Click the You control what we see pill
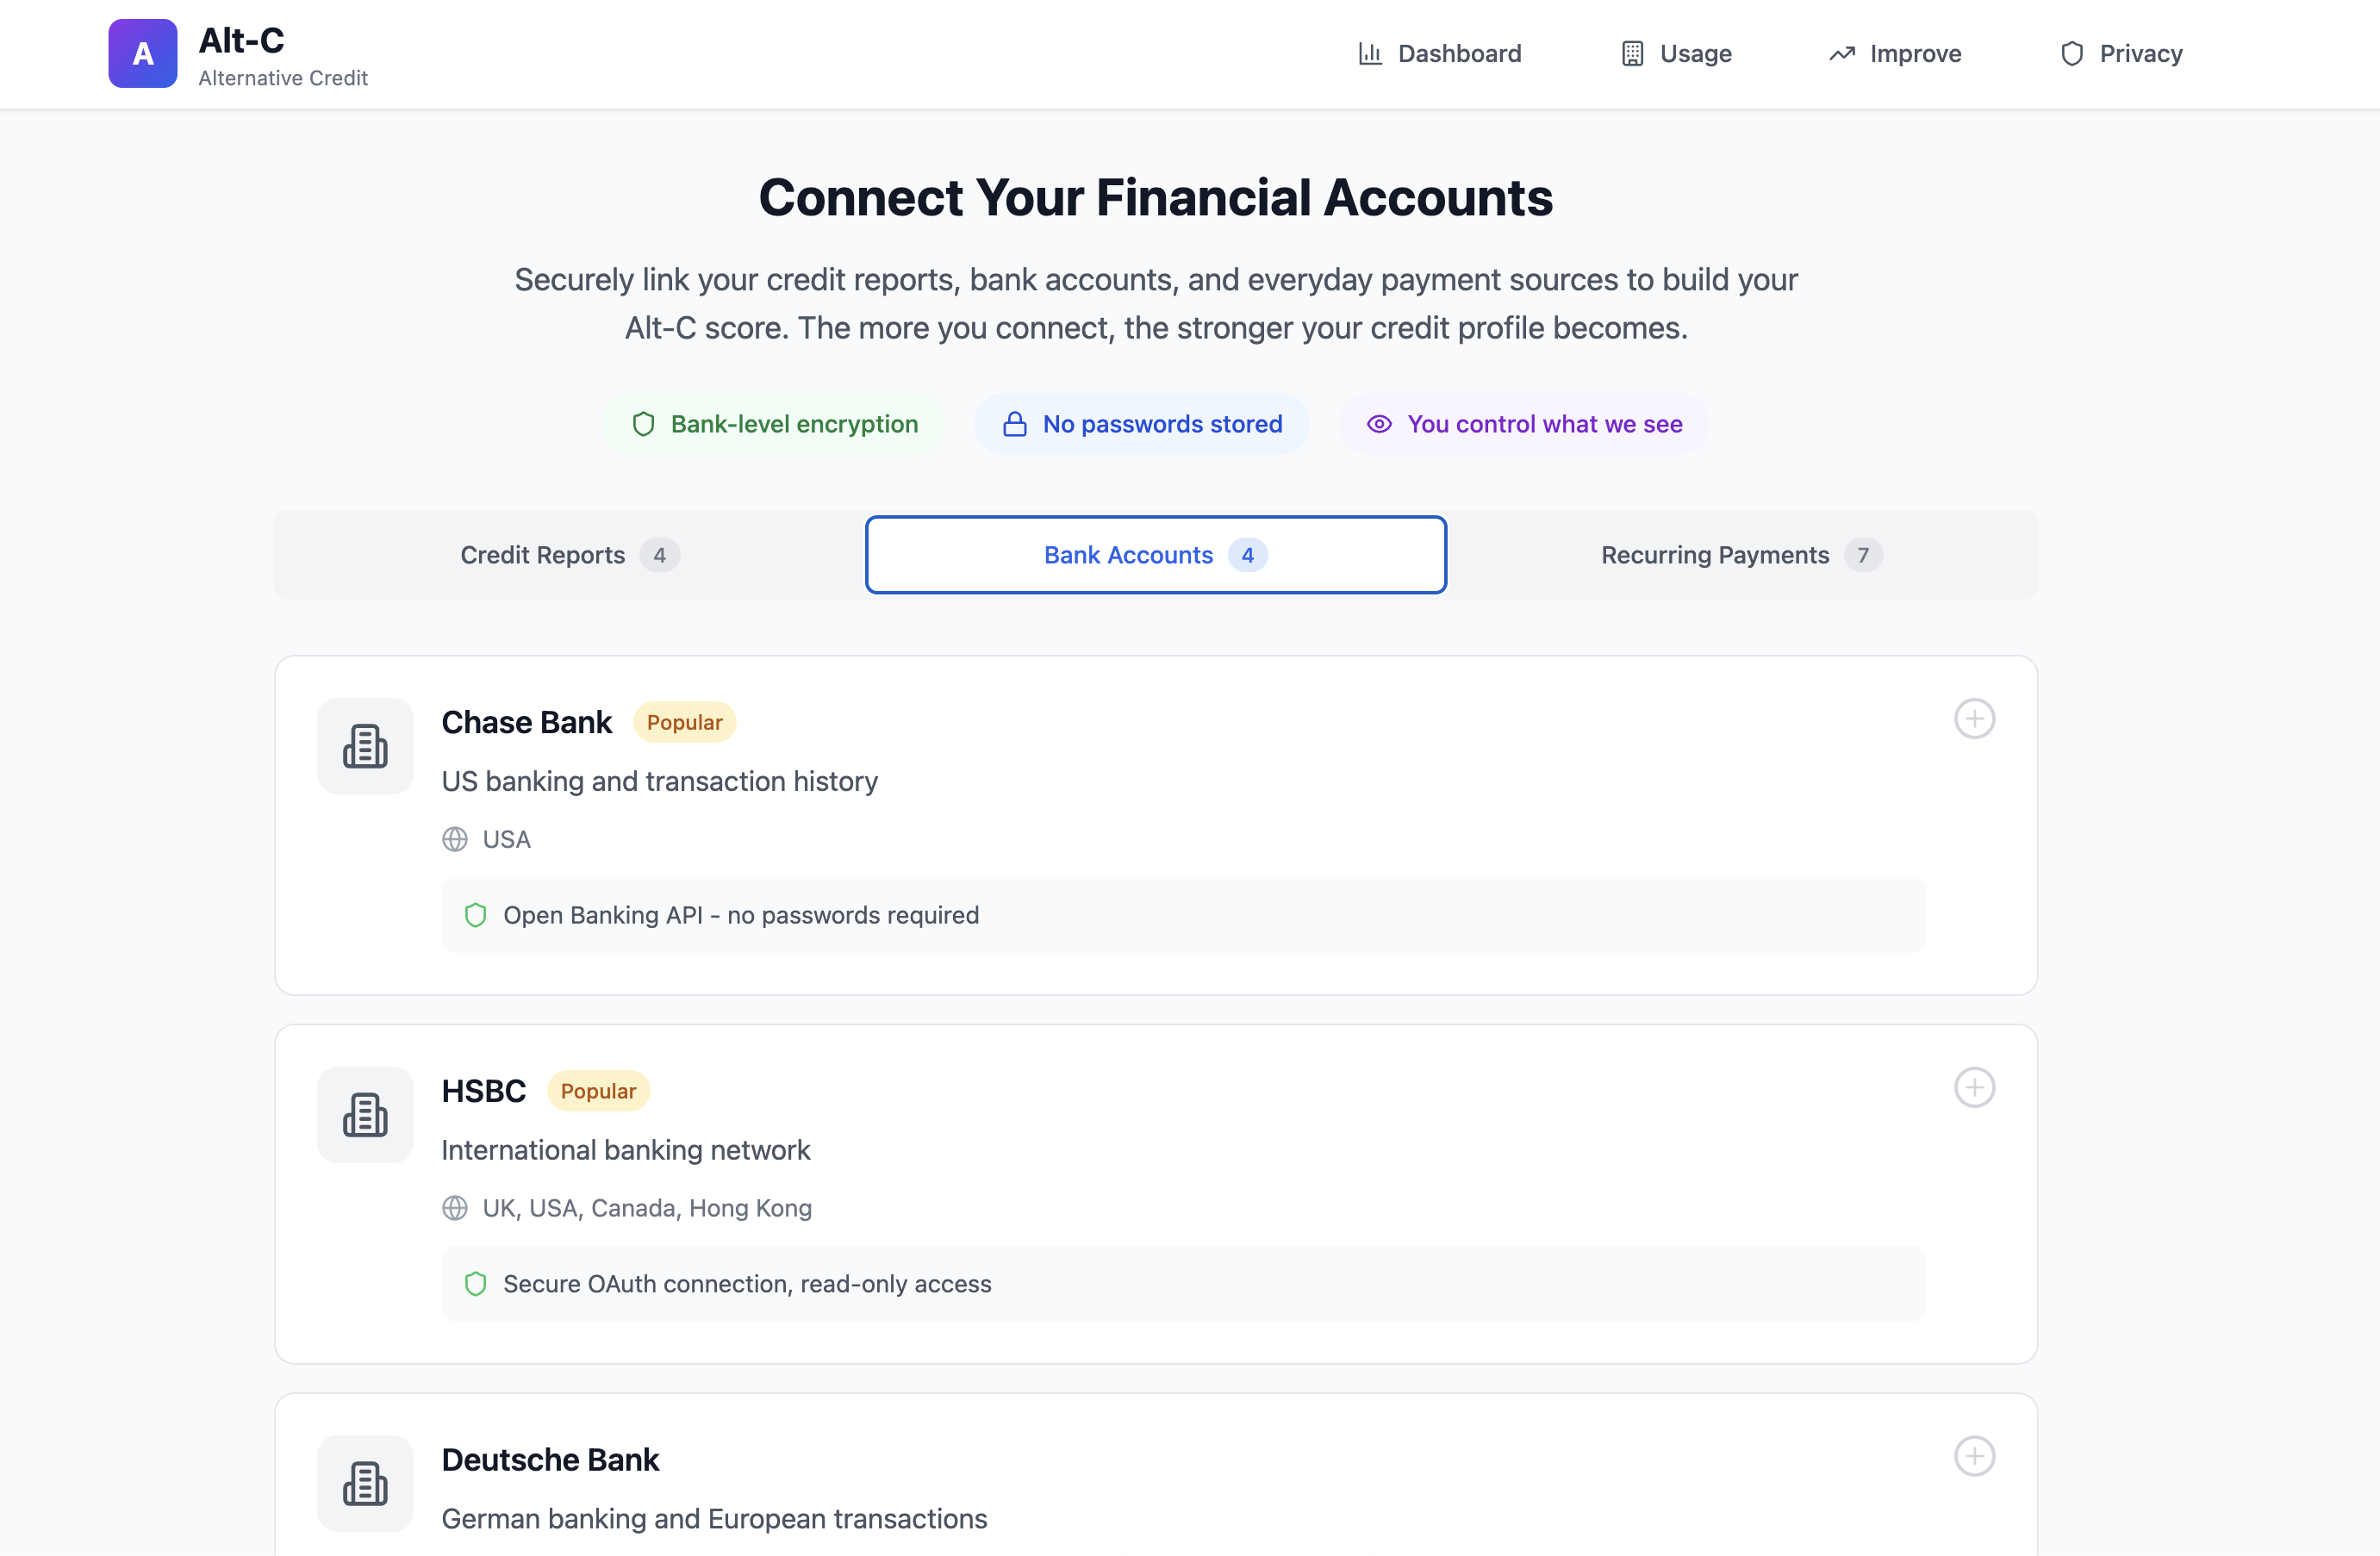The height and width of the screenshot is (1556, 2380). (x=1524, y=424)
